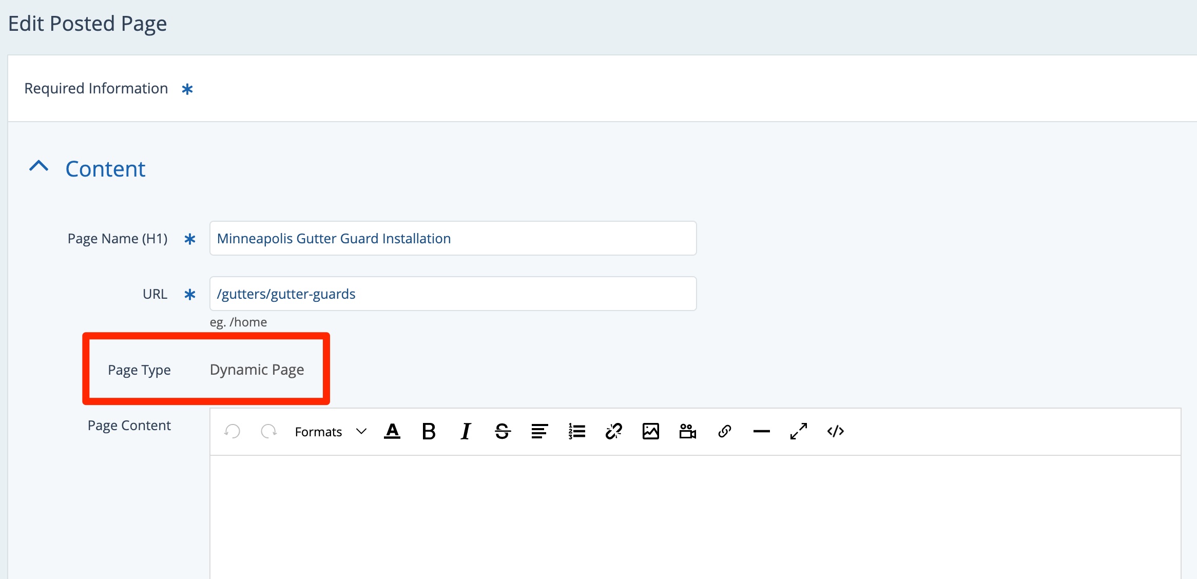Click the remove link icon
This screenshot has height=579, width=1197.
[x=613, y=432]
